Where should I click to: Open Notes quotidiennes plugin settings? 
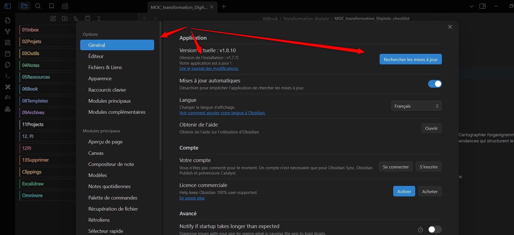pyautogui.click(x=117, y=186)
